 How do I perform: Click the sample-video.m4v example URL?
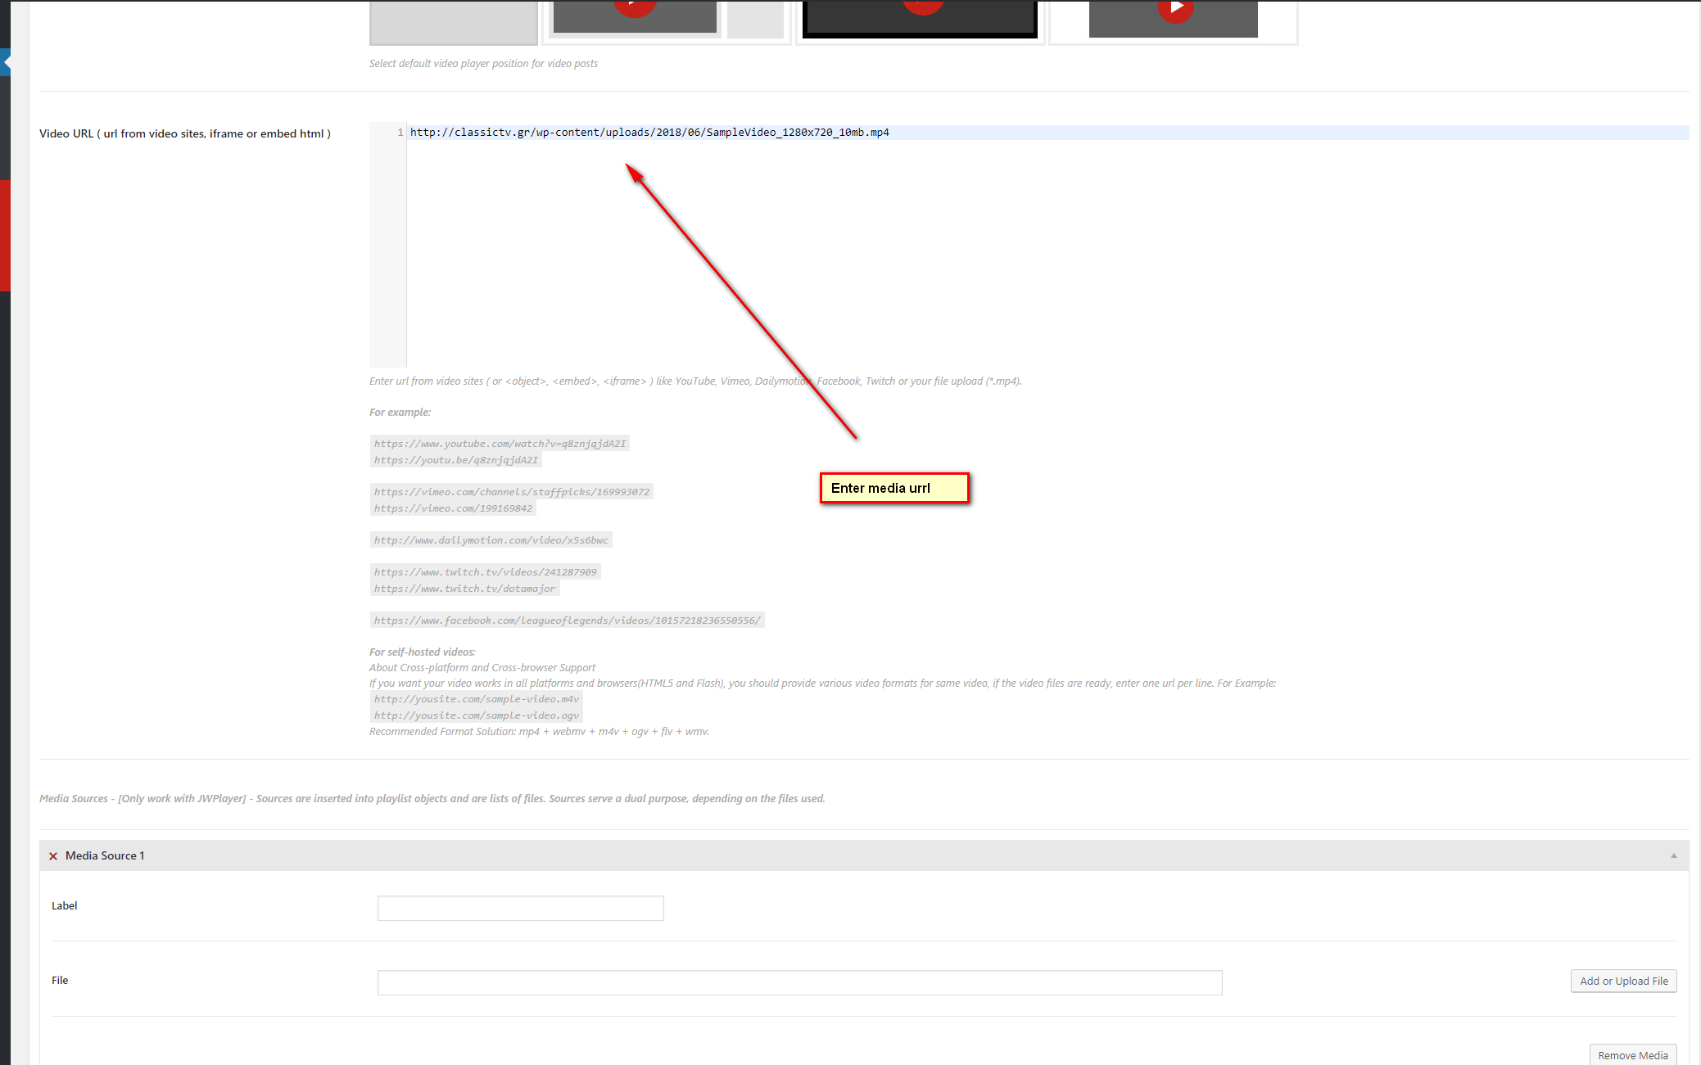(x=476, y=699)
